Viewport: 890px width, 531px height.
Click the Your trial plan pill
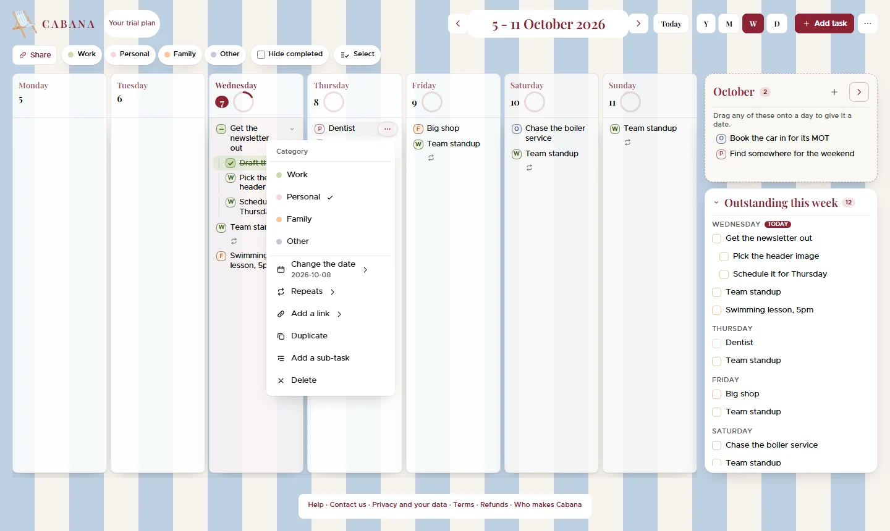pyautogui.click(x=132, y=23)
